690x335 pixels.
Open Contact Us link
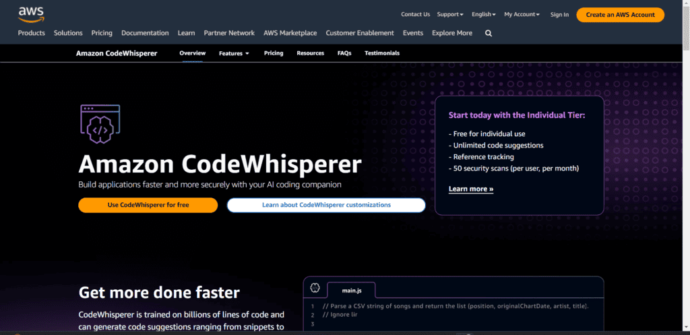click(415, 15)
